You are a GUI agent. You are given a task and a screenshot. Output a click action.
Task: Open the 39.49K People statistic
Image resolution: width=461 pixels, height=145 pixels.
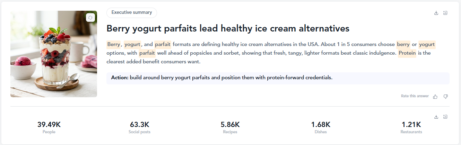[49, 127]
